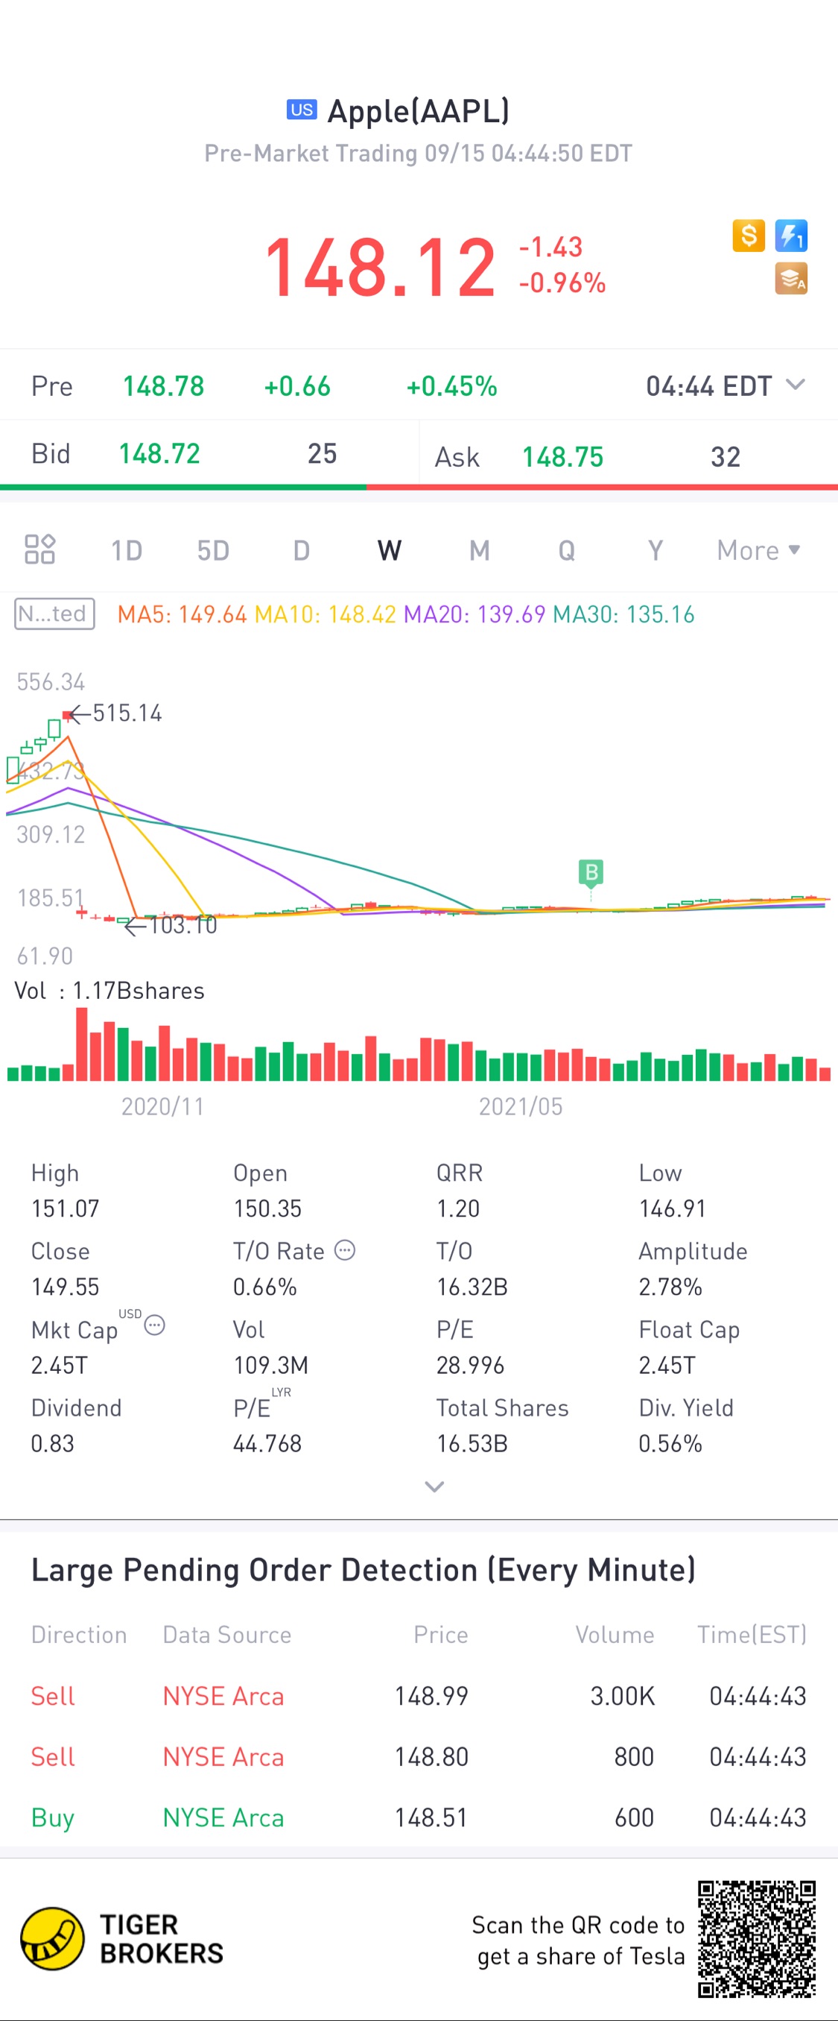Expand more stock statistics chevron
The width and height of the screenshot is (838, 2021).
[434, 1486]
